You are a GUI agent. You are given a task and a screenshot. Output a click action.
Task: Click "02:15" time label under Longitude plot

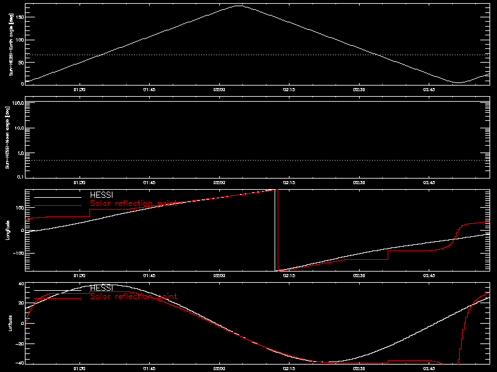pyautogui.click(x=289, y=276)
